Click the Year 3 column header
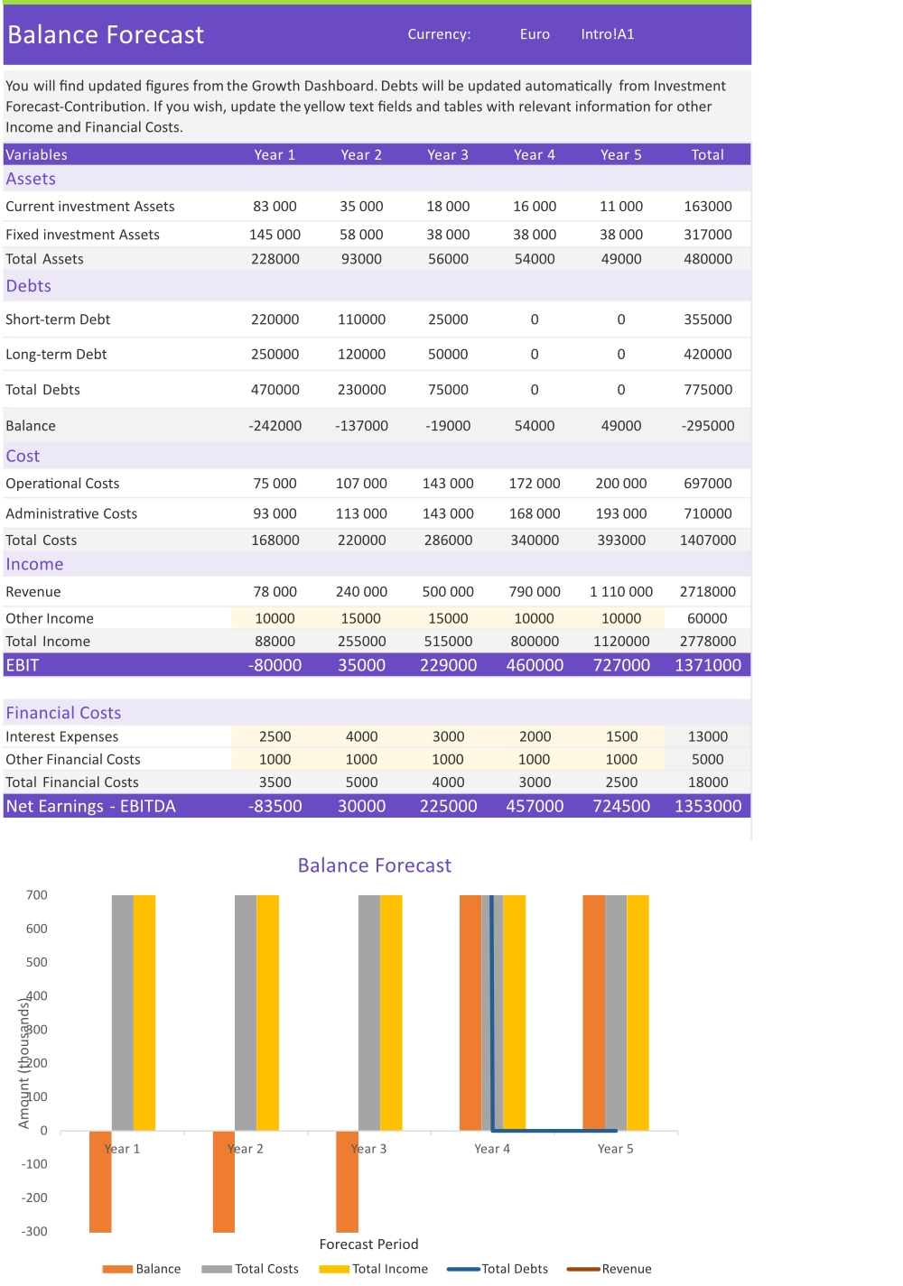Viewport: 903px width, 1286px height. click(x=448, y=154)
